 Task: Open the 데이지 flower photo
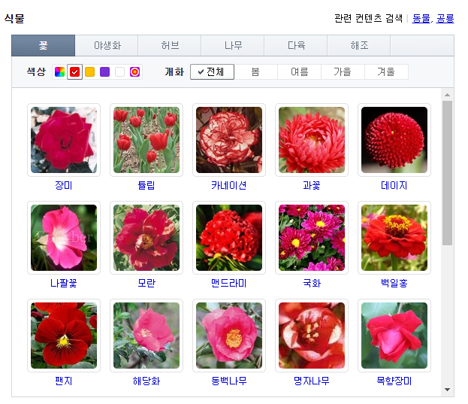(394, 140)
